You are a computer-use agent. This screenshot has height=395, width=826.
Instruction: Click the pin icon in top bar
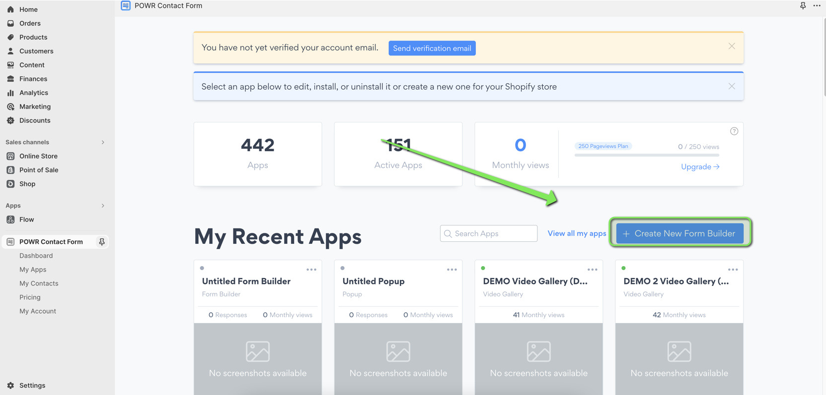pos(803,6)
